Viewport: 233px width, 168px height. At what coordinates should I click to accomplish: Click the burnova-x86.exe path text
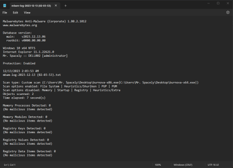[81, 82]
